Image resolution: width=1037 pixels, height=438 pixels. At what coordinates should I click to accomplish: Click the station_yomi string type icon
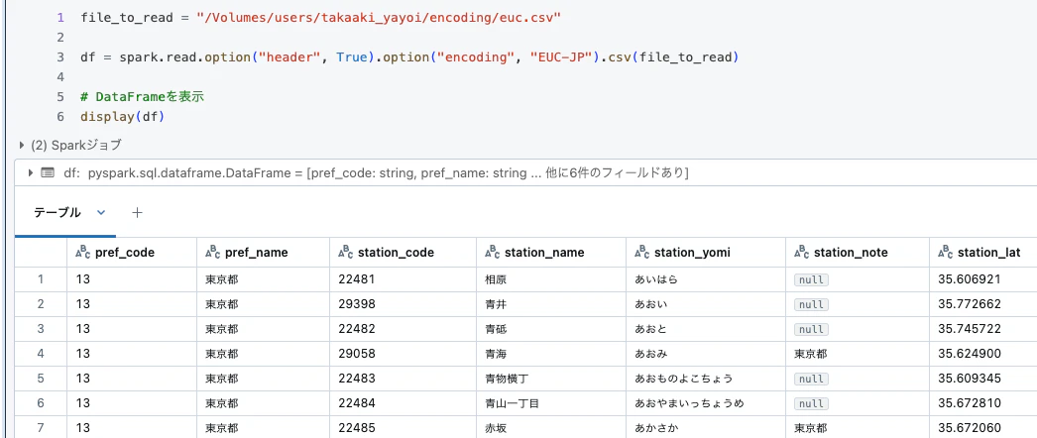pos(641,252)
